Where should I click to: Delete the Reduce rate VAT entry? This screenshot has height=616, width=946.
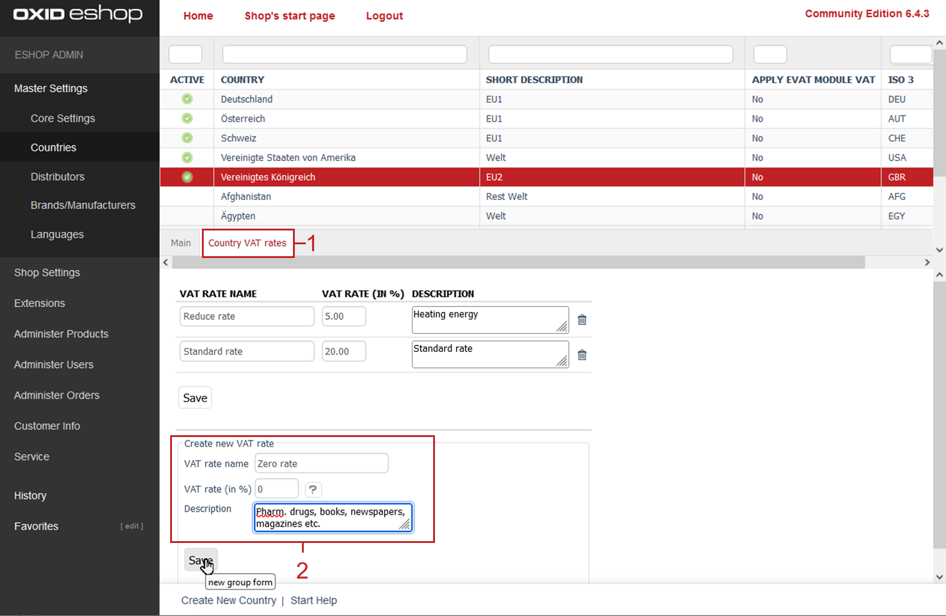point(582,320)
